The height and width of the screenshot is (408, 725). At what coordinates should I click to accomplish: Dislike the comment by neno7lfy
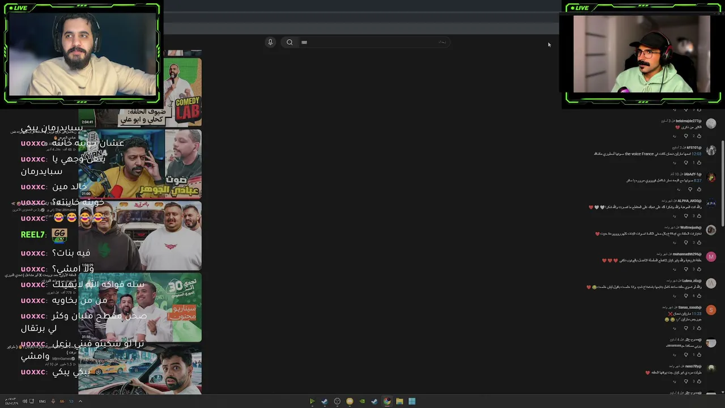tap(685, 381)
